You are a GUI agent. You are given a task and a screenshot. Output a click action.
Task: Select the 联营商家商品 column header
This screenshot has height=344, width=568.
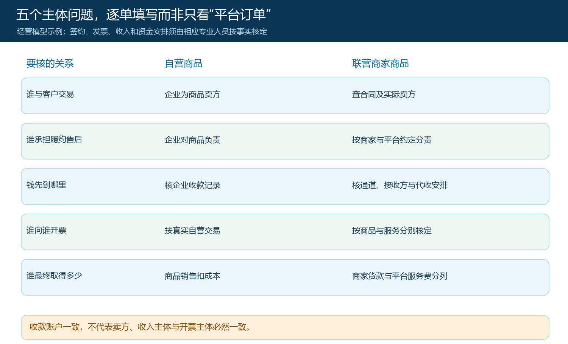pos(381,64)
